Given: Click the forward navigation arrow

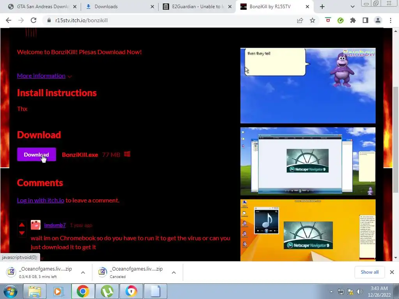Looking at the screenshot, I should pyautogui.click(x=21, y=20).
